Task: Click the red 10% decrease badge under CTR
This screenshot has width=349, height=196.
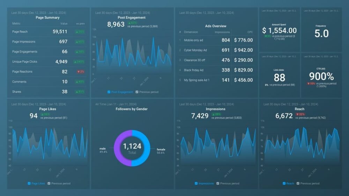Action: [311, 84]
